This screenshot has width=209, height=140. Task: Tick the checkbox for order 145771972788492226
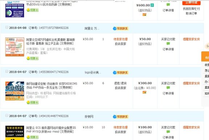pos(7,27)
